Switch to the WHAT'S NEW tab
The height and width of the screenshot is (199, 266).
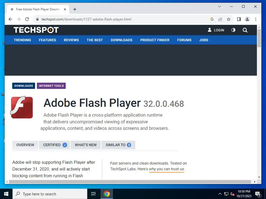pyautogui.click(x=86, y=145)
